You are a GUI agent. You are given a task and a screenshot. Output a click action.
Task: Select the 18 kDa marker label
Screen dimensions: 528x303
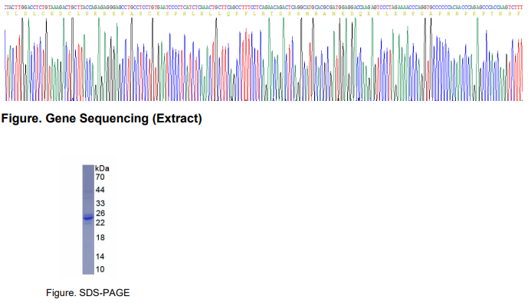coord(100,238)
